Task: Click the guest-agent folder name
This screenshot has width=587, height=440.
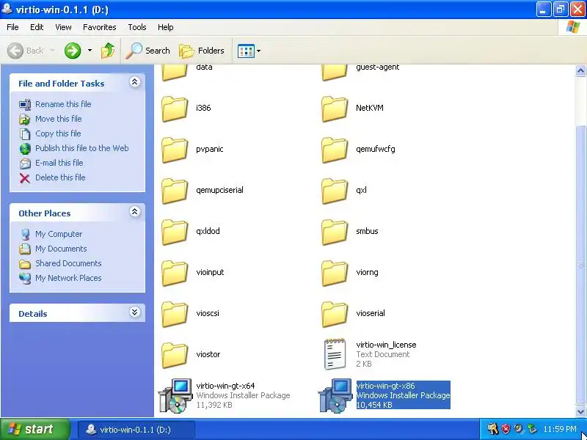Action: [377, 67]
